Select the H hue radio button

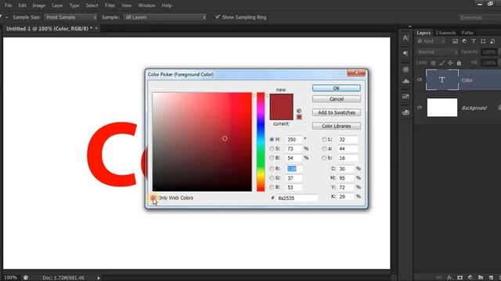272,139
